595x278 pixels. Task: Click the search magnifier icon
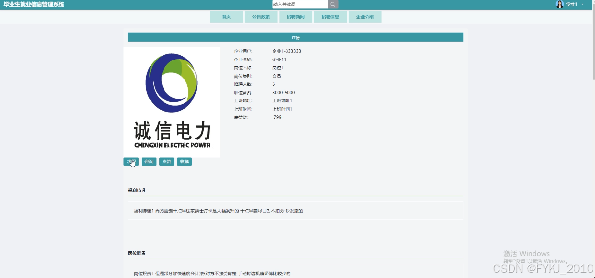(333, 4)
